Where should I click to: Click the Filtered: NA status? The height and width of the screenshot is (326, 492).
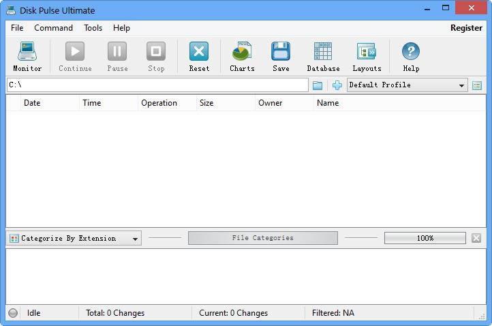[333, 313]
